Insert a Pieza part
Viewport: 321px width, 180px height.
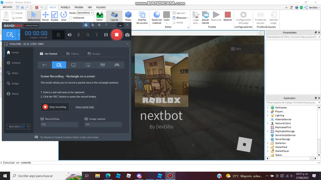pyautogui.click(x=128, y=16)
